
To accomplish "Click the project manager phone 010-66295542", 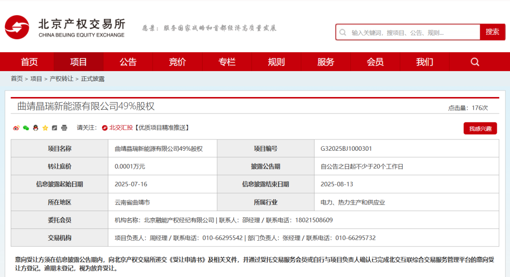I will click(x=222, y=238).
